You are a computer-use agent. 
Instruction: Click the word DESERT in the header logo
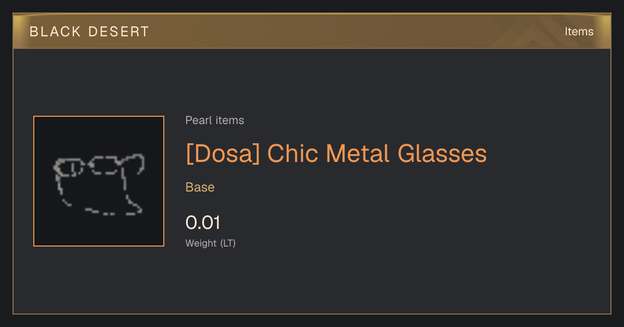(119, 32)
